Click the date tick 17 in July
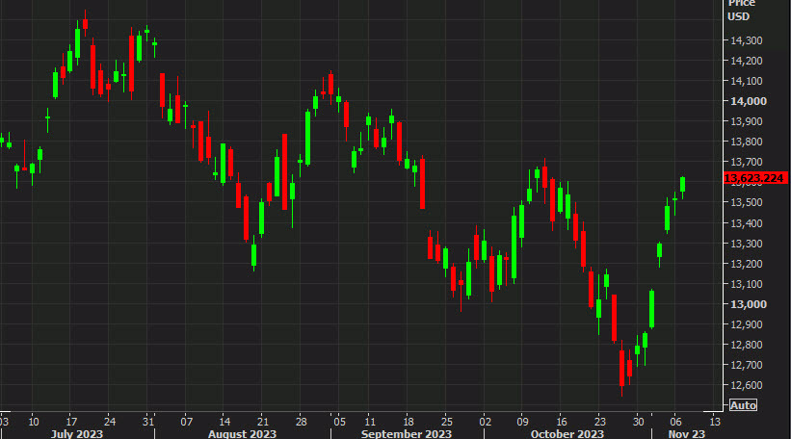The width and height of the screenshot is (791, 439). coord(71,422)
